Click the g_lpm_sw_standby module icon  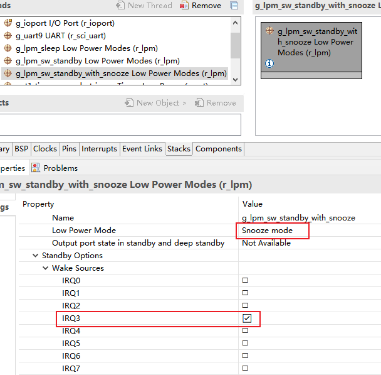(8, 61)
